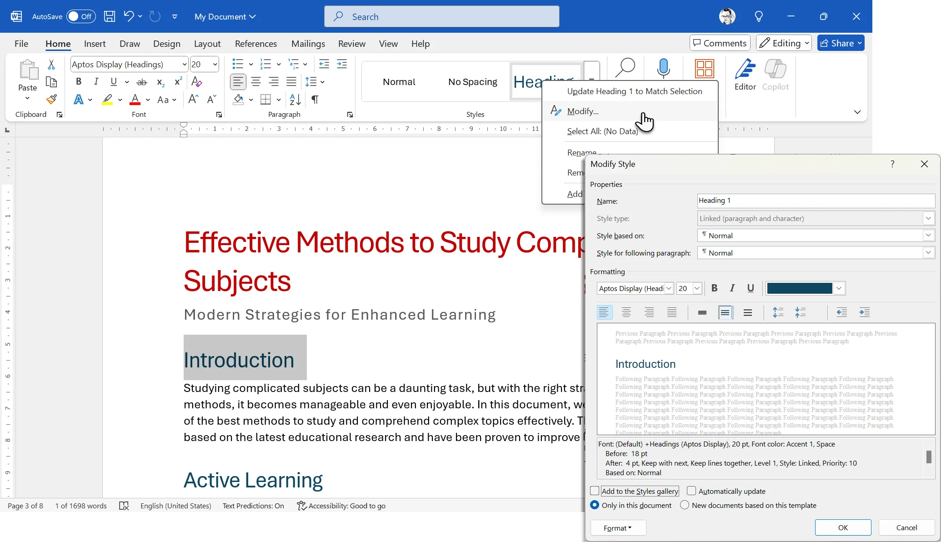Click Italic button in Modify Style dialog
The width and height of the screenshot is (941, 542).
coord(732,288)
